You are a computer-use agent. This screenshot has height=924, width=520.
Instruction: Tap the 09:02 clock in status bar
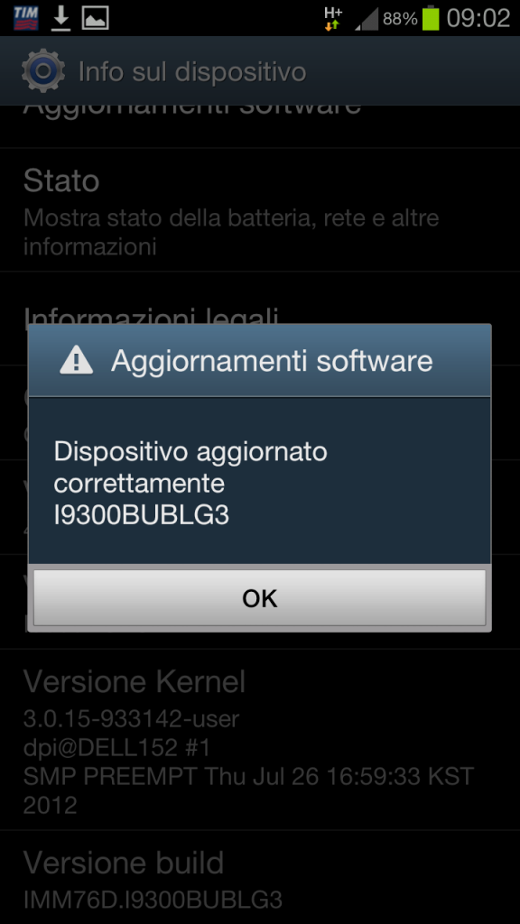tap(478, 18)
